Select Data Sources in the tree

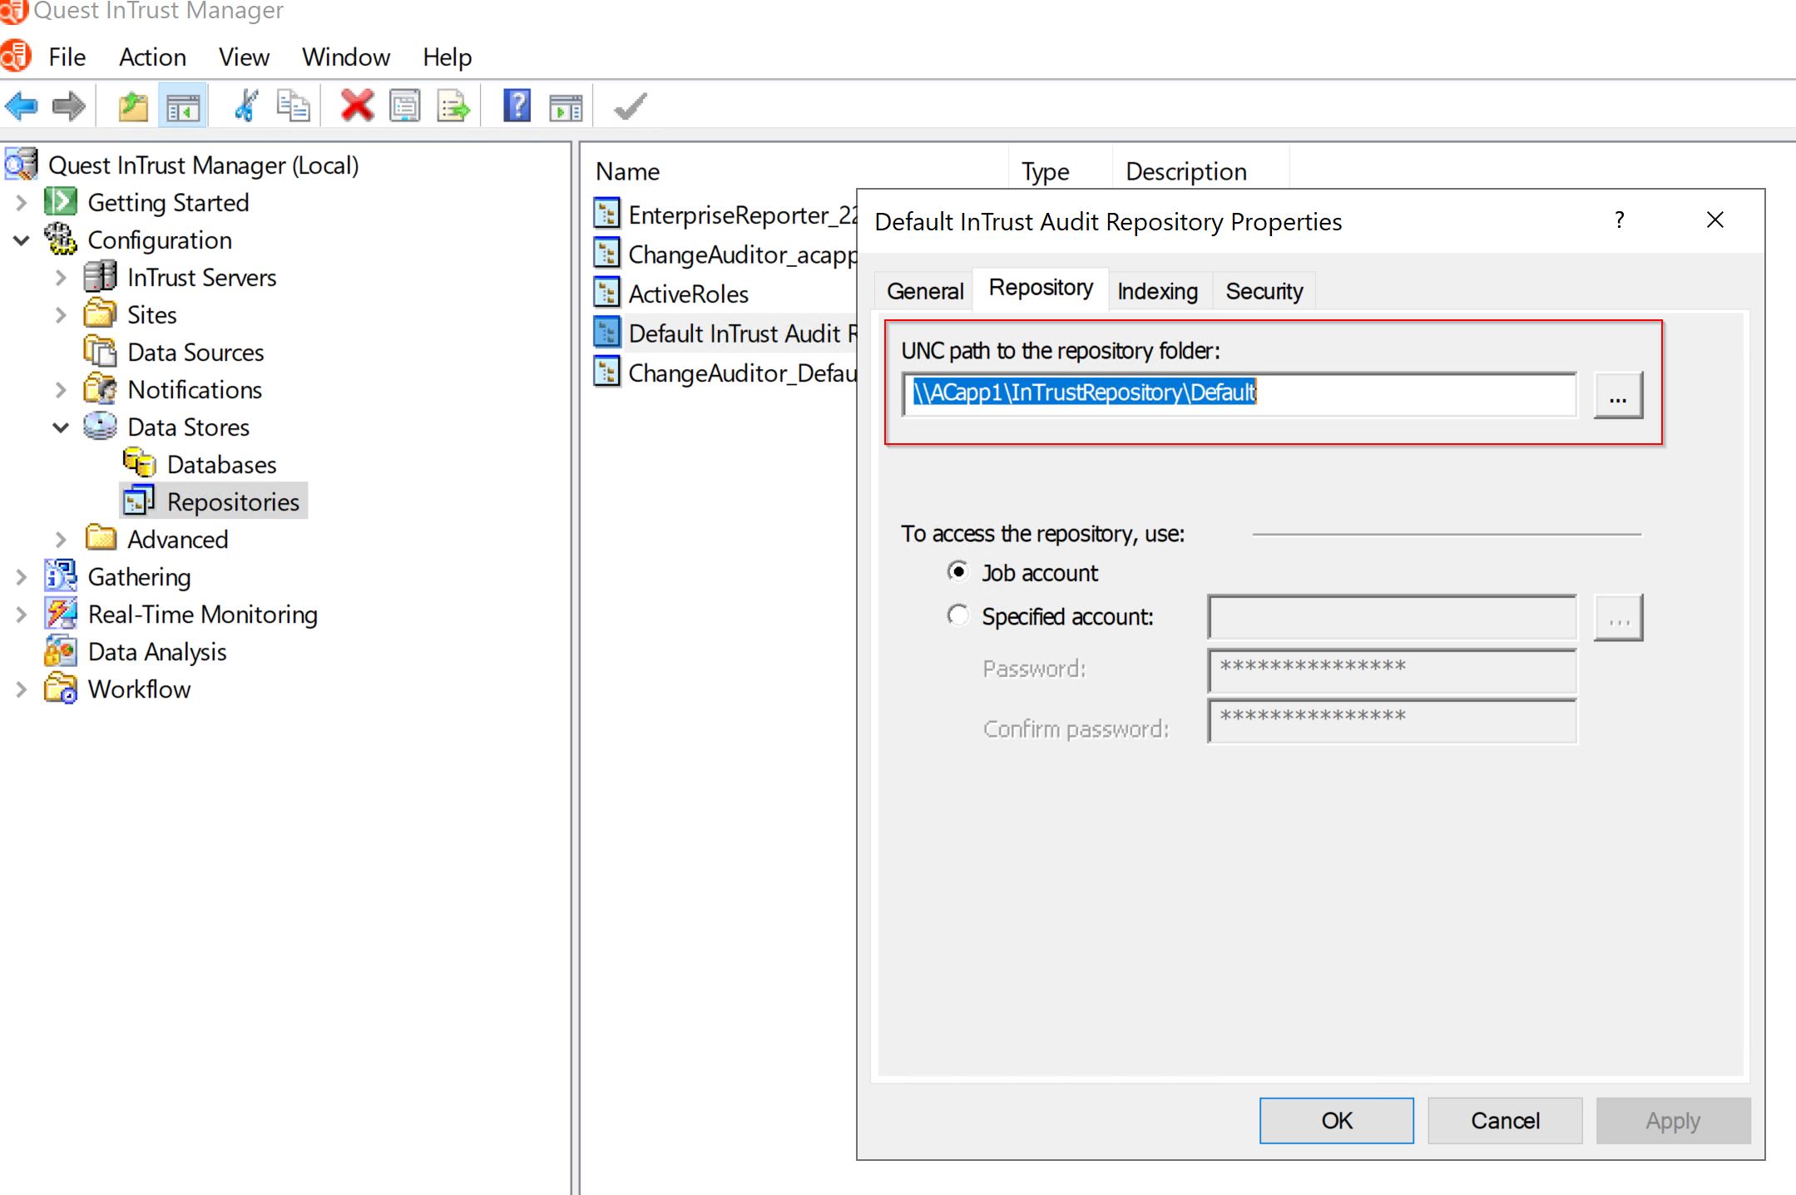[x=195, y=352]
